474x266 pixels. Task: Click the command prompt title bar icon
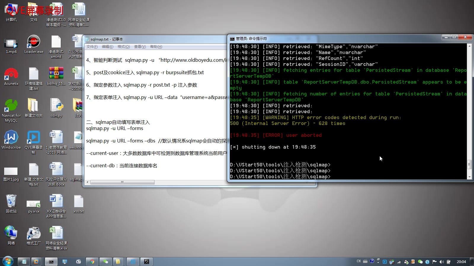[232, 39]
